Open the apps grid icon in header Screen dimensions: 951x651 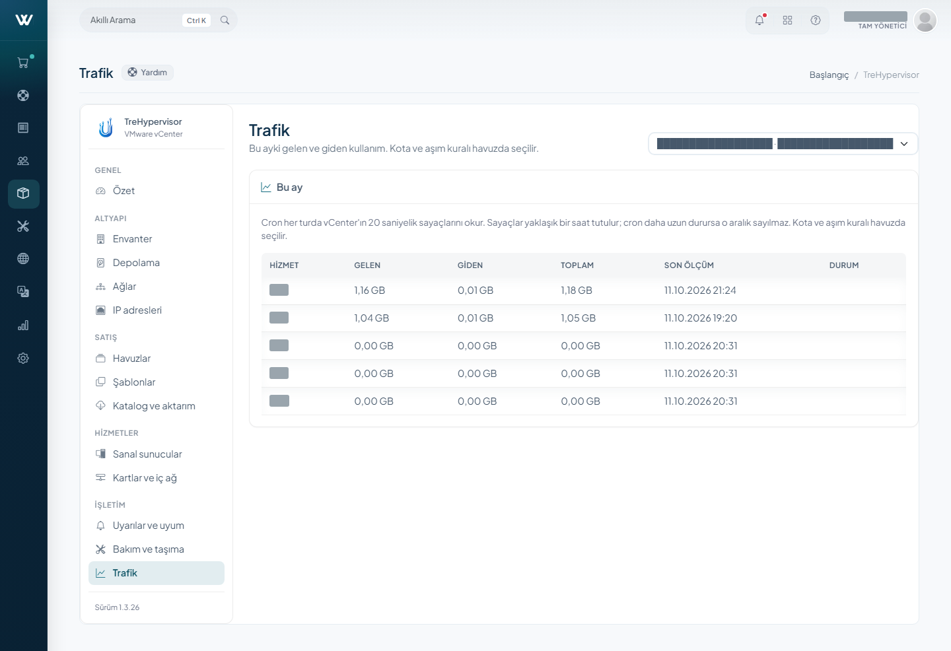point(787,20)
